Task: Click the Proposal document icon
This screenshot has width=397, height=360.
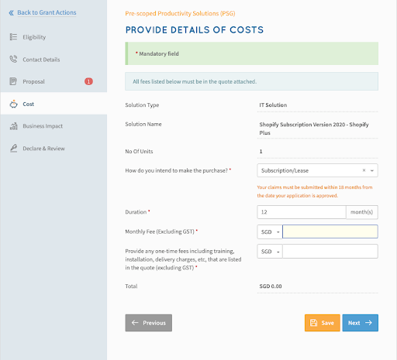Action: pyautogui.click(x=13, y=81)
